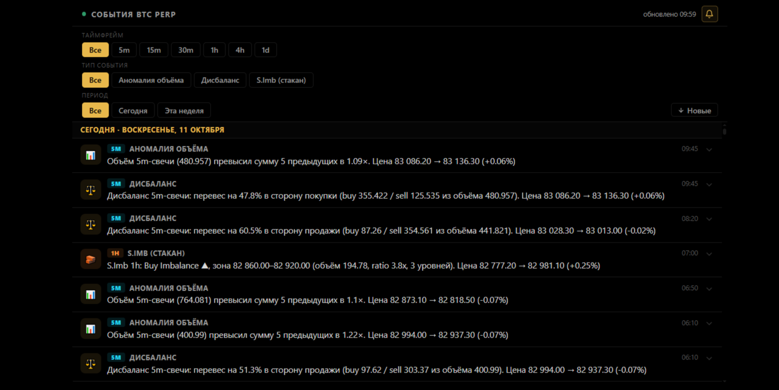This screenshot has width=779, height=390.
Task: Filter events by 1d timeframe
Action: click(265, 50)
